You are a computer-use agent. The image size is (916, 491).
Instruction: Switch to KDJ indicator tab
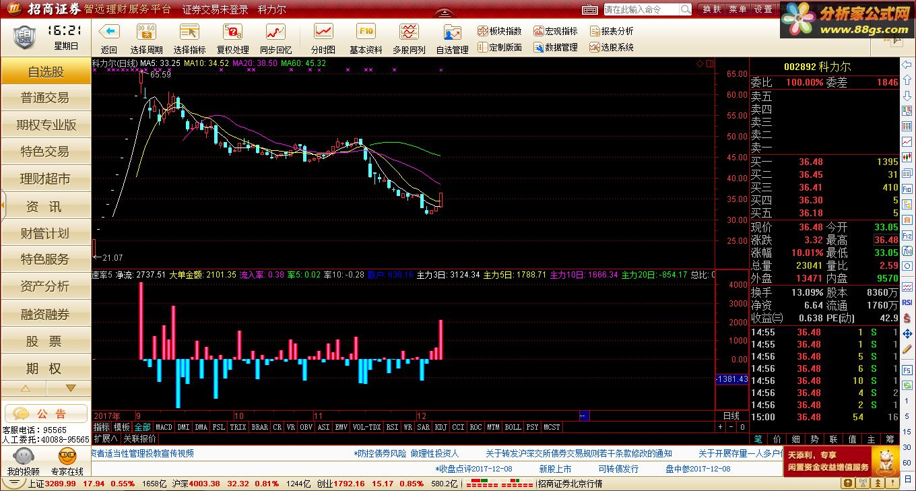[441, 427]
